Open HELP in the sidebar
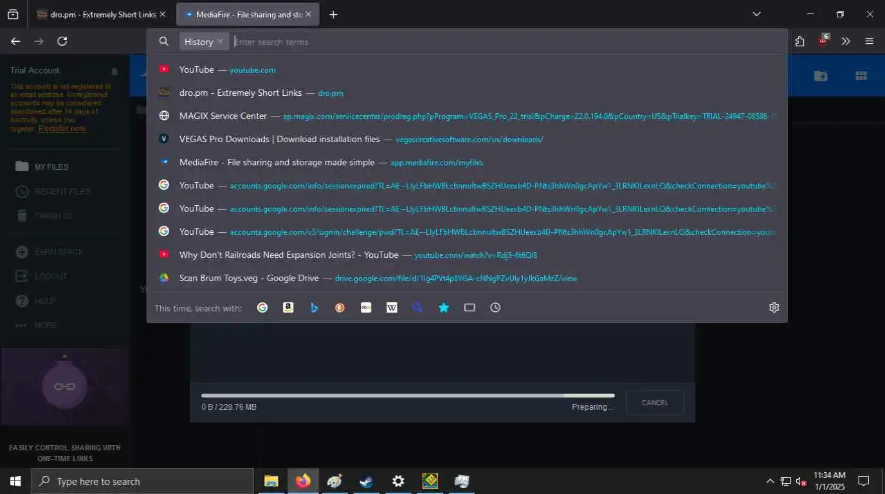Viewport: 885px width, 494px height. 36,300
